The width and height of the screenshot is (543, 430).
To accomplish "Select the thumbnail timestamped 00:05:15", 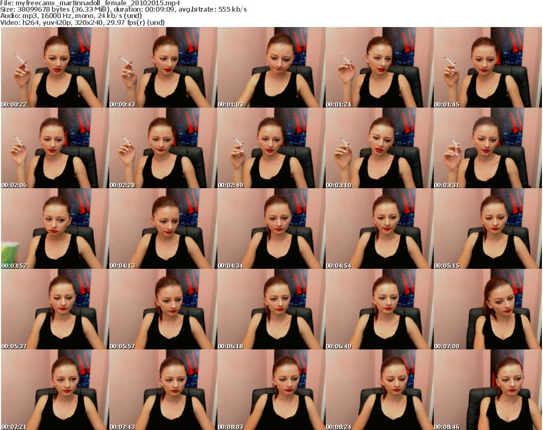I will click(x=487, y=229).
